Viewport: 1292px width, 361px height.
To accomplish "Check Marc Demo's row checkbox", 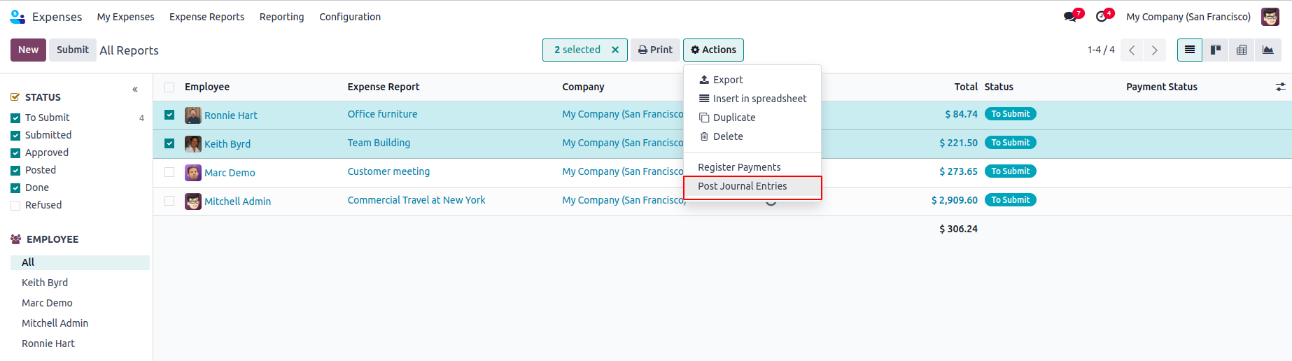I will (169, 172).
